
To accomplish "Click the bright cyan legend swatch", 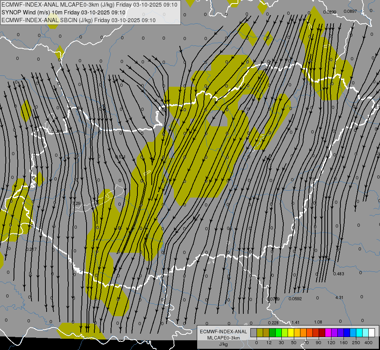I will 359,333.
